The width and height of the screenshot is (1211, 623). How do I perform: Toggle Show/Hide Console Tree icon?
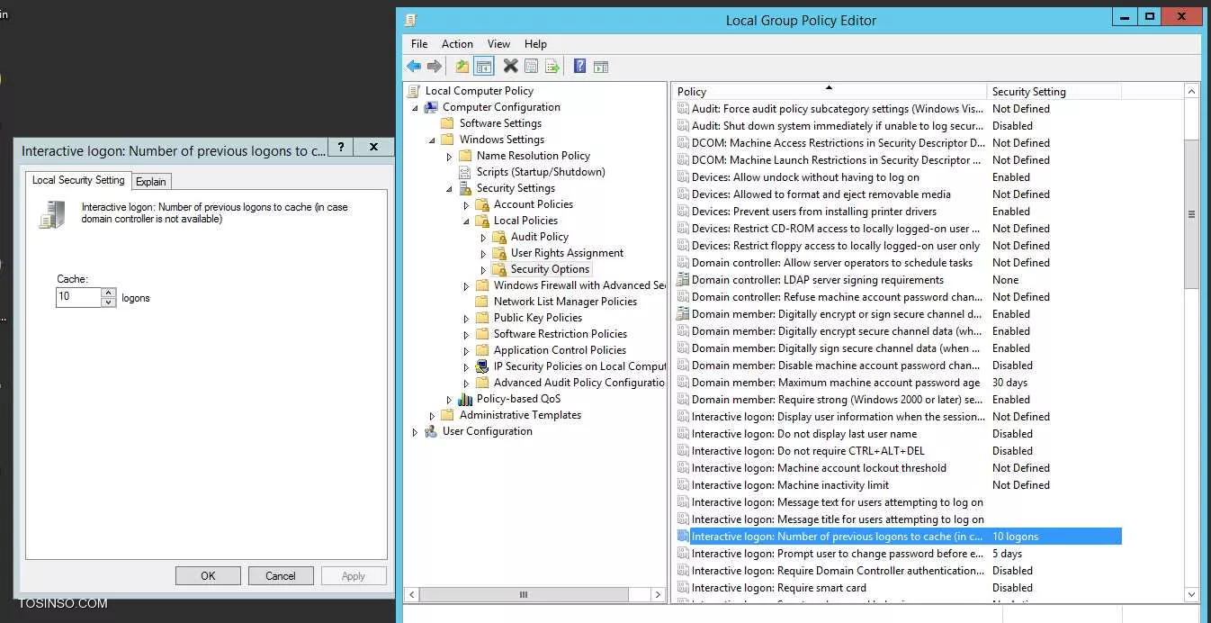[x=483, y=66]
